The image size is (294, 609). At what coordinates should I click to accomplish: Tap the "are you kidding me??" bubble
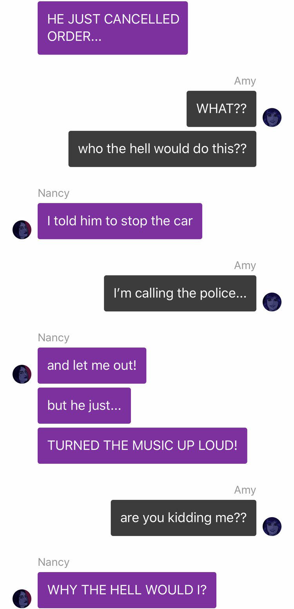(183, 518)
